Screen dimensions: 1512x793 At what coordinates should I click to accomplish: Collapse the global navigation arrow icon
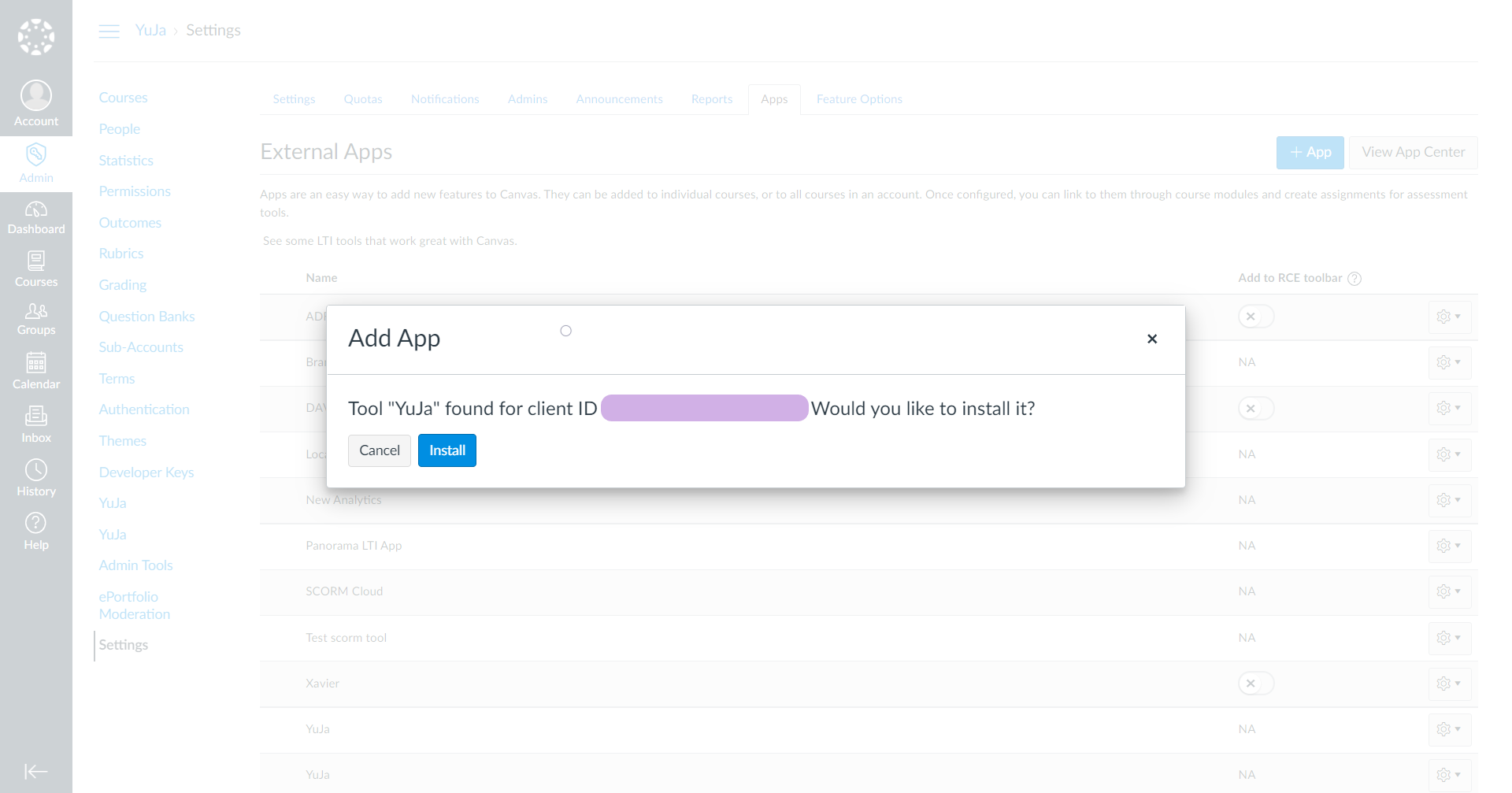36,772
